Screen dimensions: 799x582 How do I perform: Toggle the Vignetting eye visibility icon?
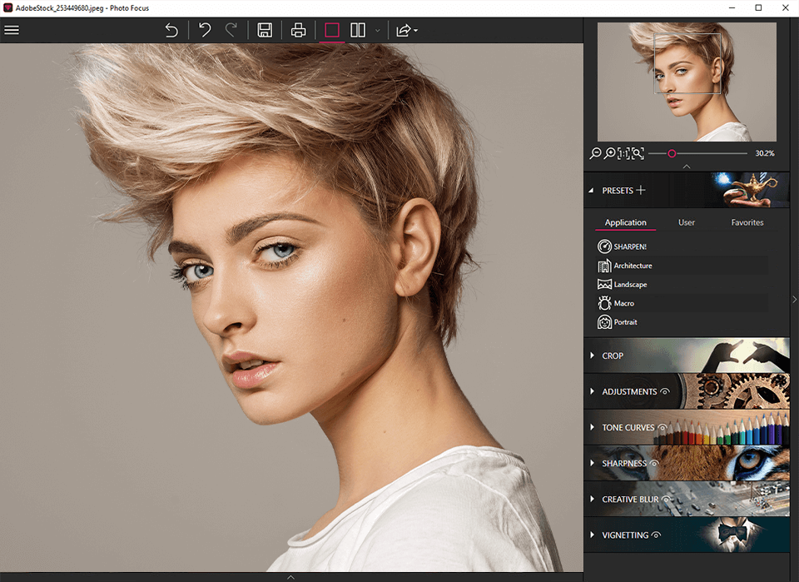[x=656, y=535]
